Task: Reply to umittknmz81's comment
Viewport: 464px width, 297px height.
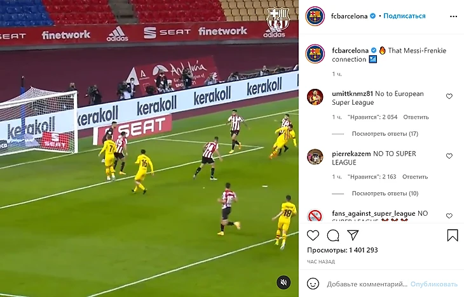Action: [x=416, y=117]
